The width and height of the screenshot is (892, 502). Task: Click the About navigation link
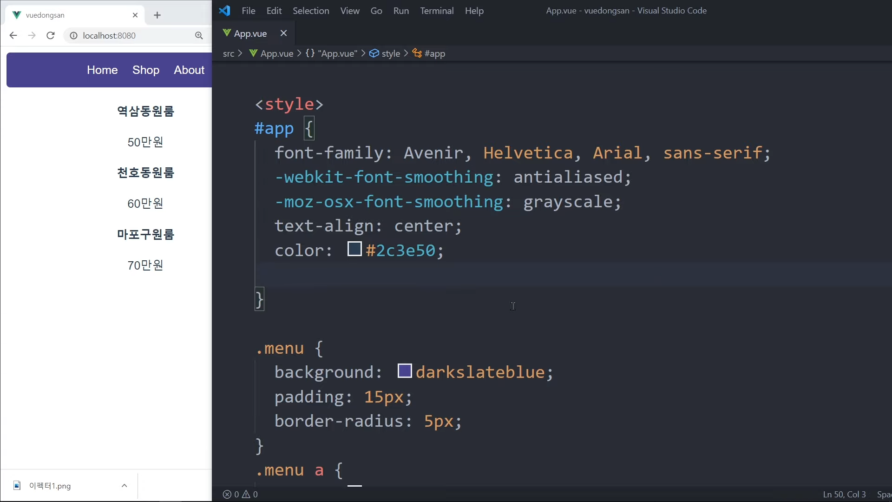click(189, 70)
